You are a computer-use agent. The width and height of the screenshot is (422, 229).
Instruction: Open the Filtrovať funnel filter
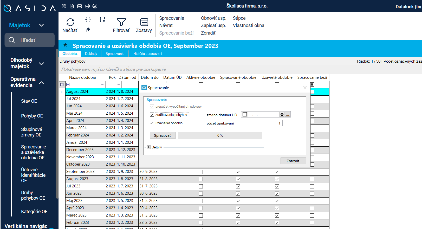tap(121, 22)
